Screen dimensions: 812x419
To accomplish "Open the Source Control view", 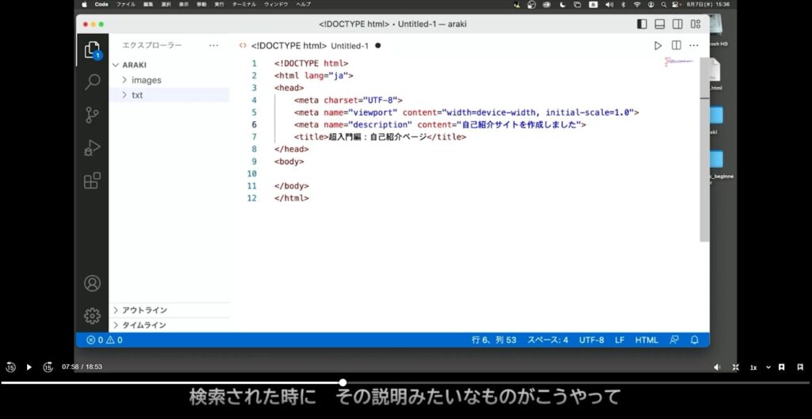I will 93,114.
